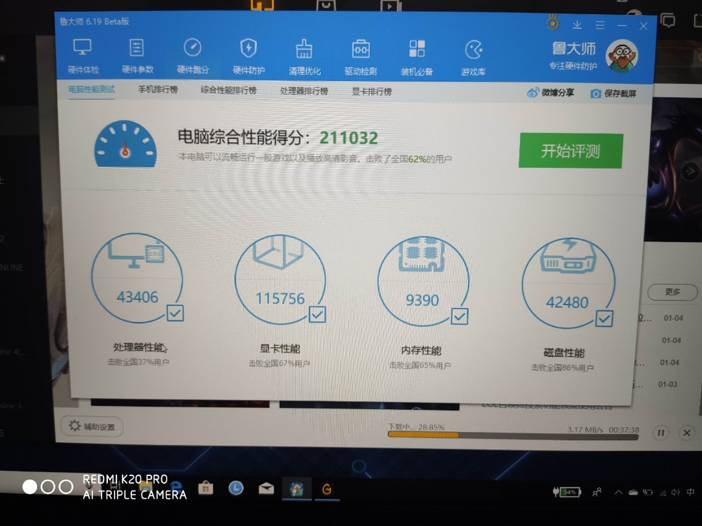This screenshot has height=526, width=702.
Task: Click the gold medal icon in title bar
Action: (x=553, y=23)
